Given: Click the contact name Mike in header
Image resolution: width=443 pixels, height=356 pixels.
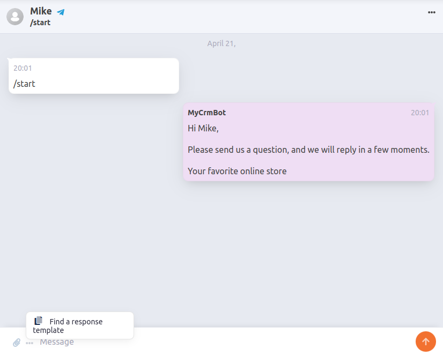Looking at the screenshot, I should pyautogui.click(x=41, y=11).
